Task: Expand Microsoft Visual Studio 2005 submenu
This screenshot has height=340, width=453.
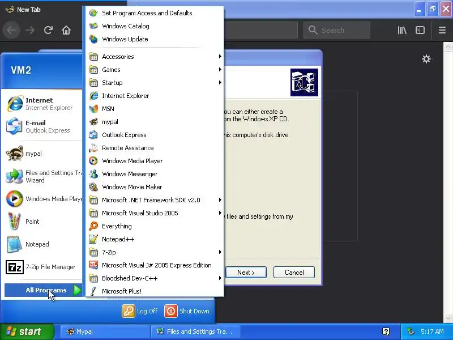Action: click(x=153, y=213)
